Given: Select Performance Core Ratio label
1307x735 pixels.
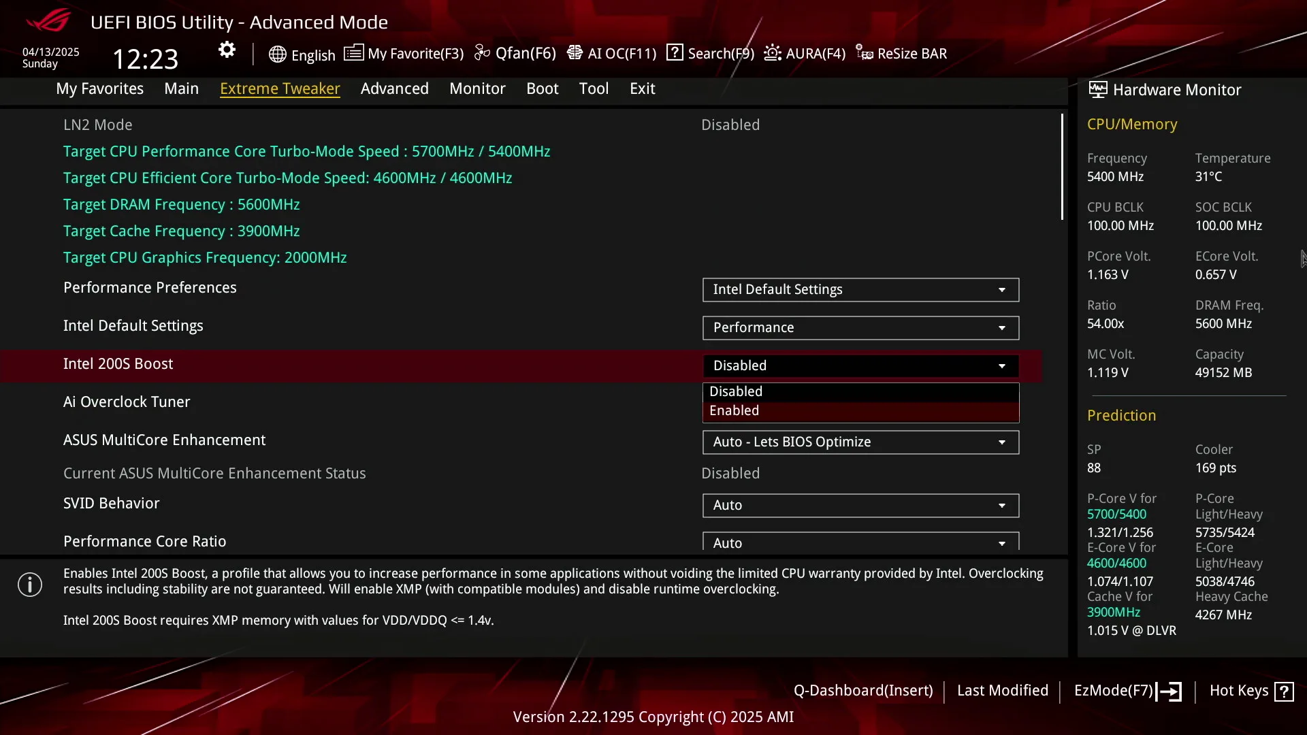Looking at the screenshot, I should click(x=144, y=542).
